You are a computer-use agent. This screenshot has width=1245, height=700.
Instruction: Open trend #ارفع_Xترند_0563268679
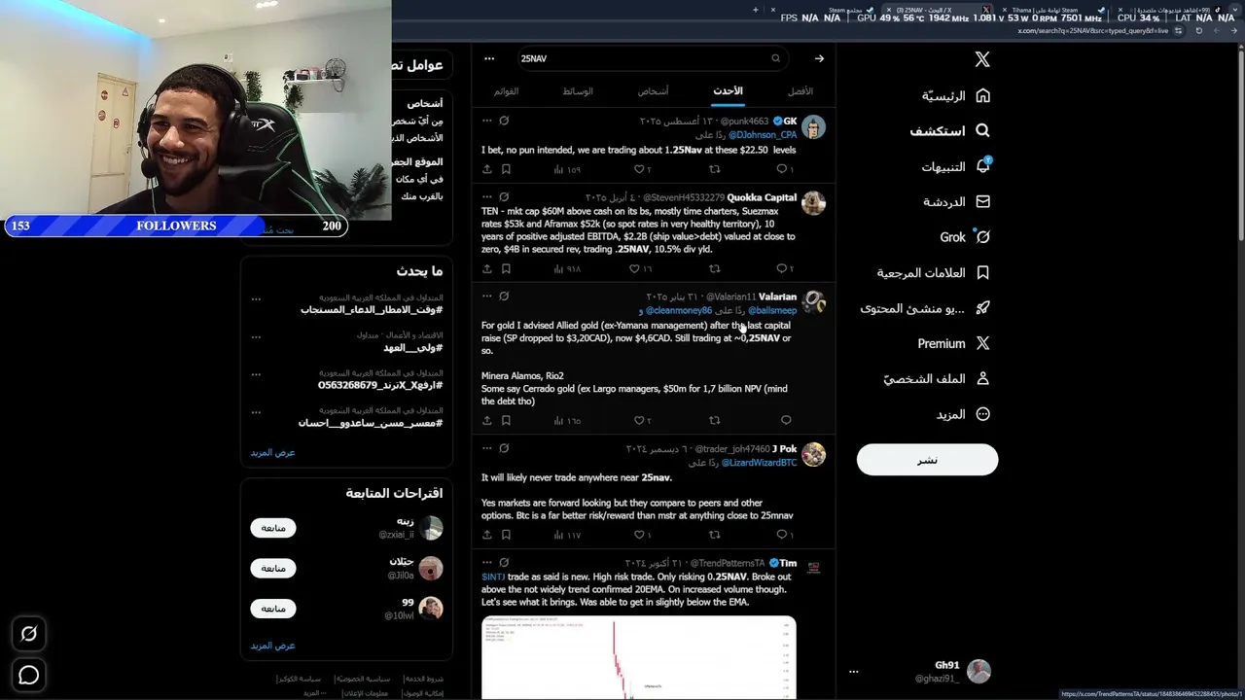[x=379, y=385]
